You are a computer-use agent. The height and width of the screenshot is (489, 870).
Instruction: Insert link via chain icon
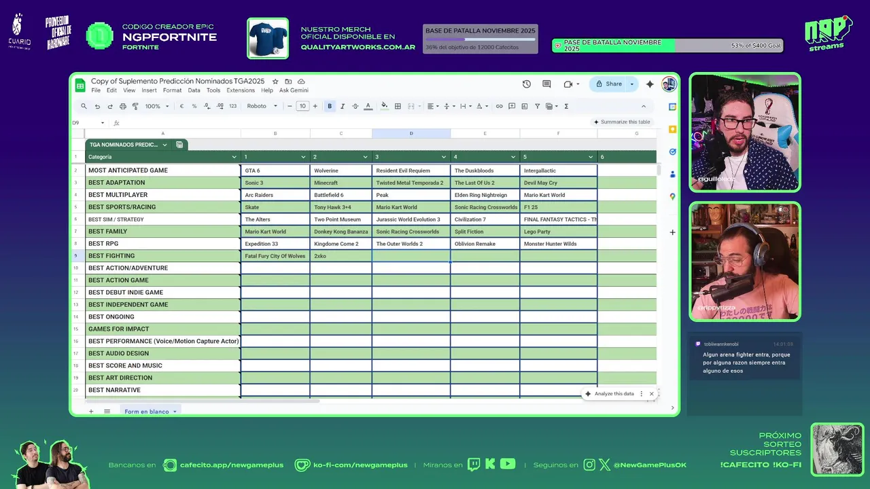499,106
